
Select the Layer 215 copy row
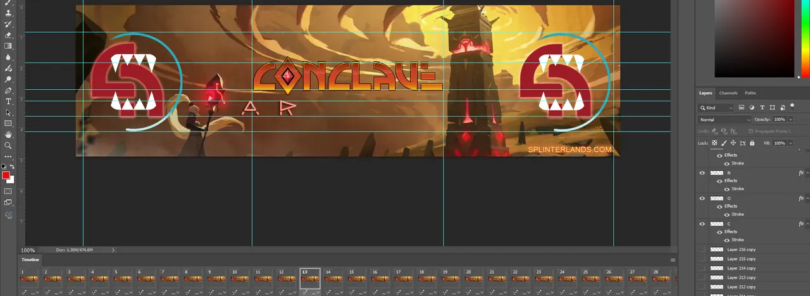coord(753,259)
